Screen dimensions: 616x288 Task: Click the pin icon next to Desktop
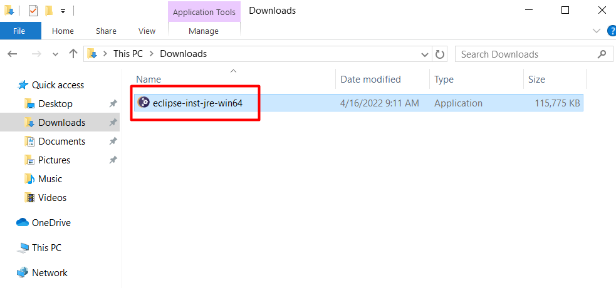(x=113, y=104)
